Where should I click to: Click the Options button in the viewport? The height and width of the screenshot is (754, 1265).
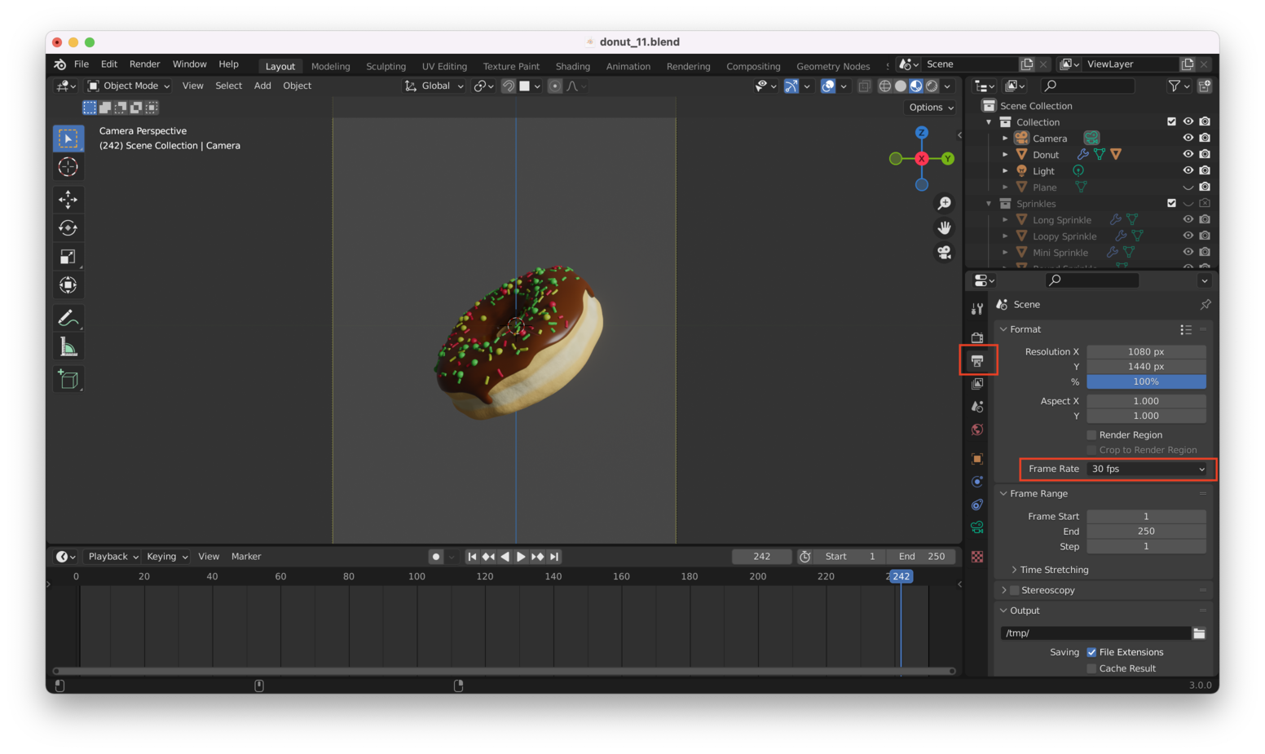click(930, 108)
